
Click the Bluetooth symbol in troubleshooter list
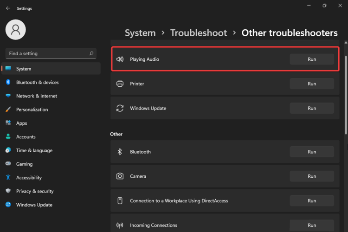120,152
